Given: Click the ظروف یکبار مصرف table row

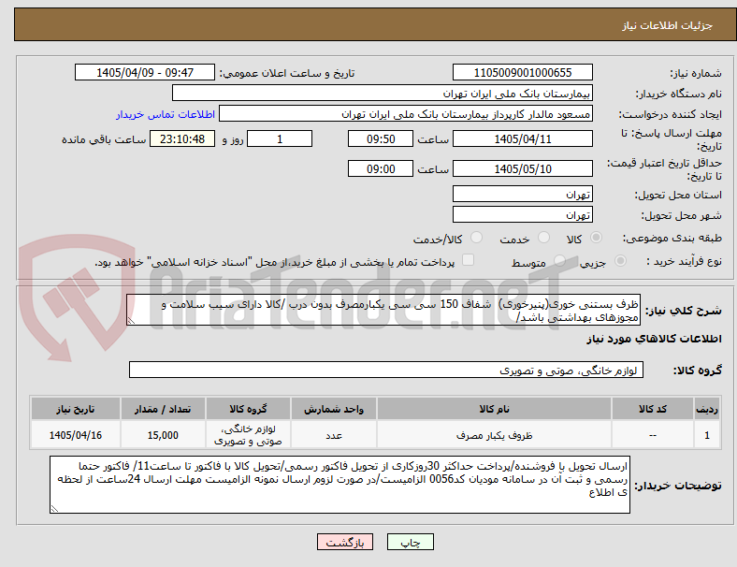Looking at the screenshot, I should pyautogui.click(x=375, y=435).
